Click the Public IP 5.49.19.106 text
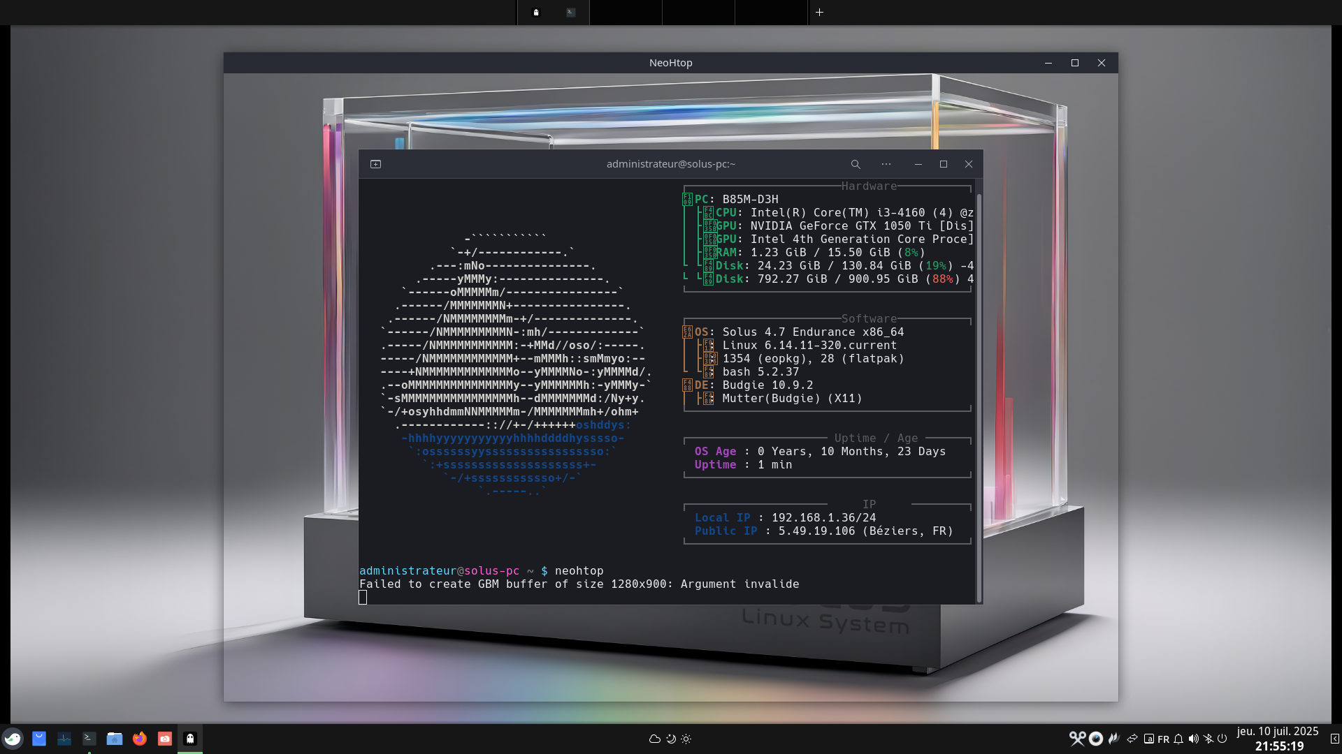 pyautogui.click(x=824, y=531)
